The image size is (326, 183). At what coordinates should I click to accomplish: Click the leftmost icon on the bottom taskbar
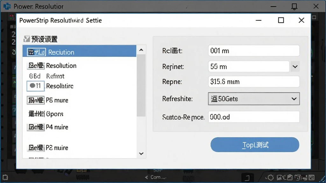5,177
